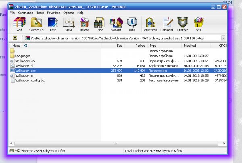Click the Текстовый документ type cell
The width and height of the screenshot is (242, 163).
click(164, 80)
